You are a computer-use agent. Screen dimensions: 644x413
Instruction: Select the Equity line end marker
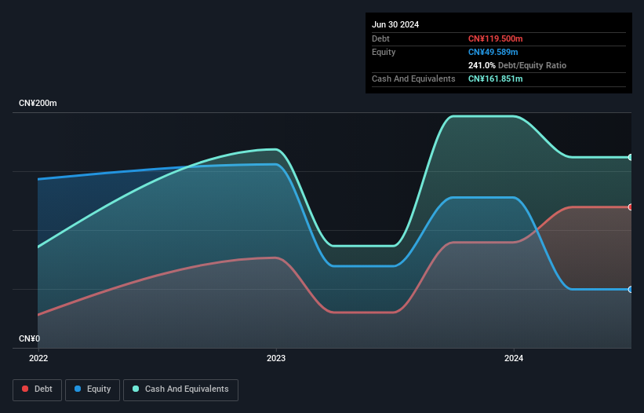(631, 289)
